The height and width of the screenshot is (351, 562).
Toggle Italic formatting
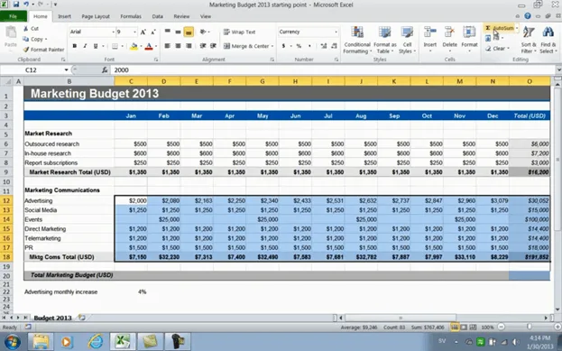[x=85, y=46]
